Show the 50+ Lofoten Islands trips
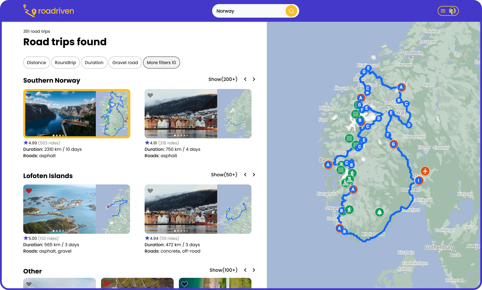482x290 pixels. point(224,174)
